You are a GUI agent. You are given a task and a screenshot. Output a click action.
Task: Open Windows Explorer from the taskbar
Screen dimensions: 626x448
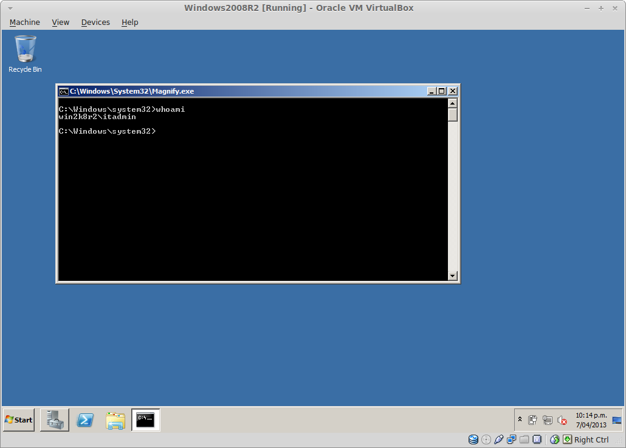pos(115,421)
